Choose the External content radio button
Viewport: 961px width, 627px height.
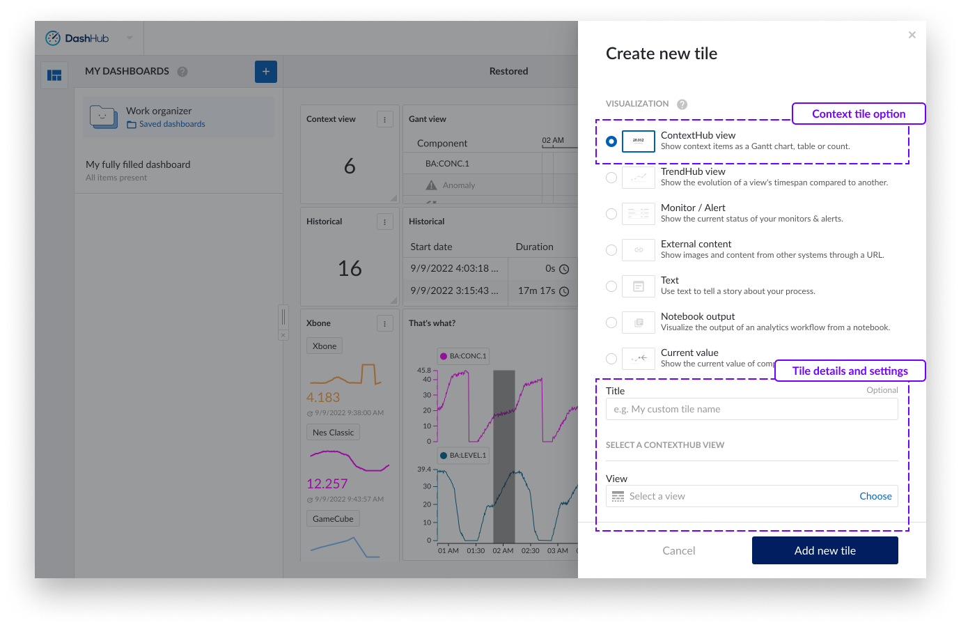point(611,250)
